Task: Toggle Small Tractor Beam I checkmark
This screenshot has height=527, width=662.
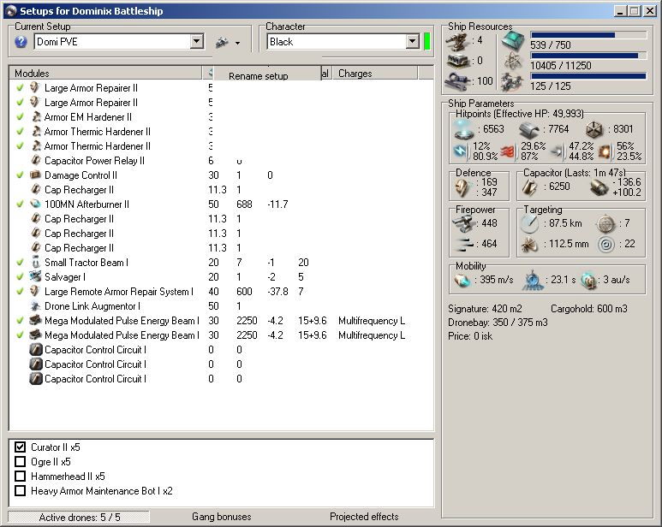Action: point(20,263)
